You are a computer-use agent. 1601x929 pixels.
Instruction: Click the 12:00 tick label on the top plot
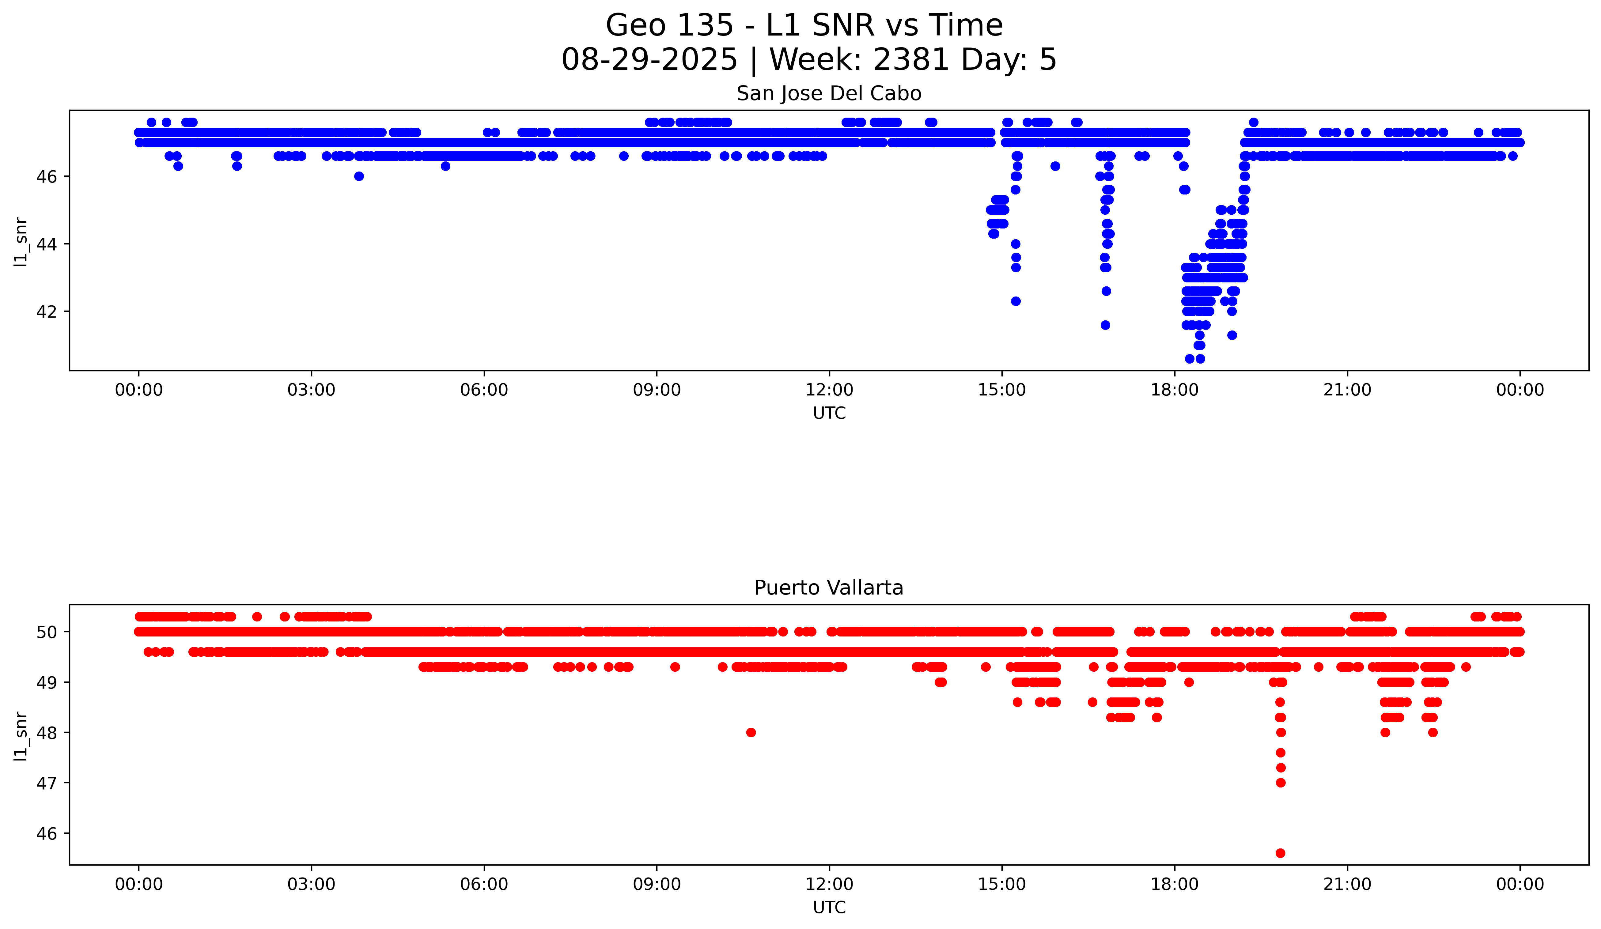click(829, 390)
